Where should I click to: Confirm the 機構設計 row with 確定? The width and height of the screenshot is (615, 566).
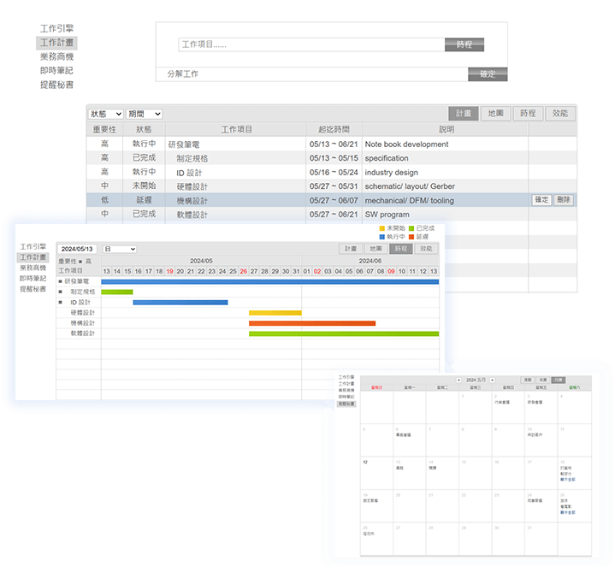coord(541,200)
